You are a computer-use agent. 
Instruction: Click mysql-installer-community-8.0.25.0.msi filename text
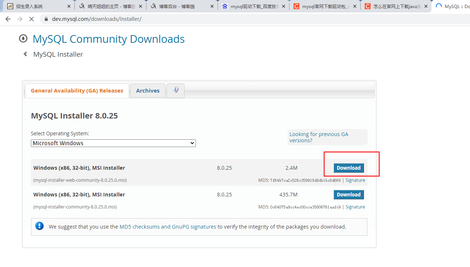click(x=75, y=207)
